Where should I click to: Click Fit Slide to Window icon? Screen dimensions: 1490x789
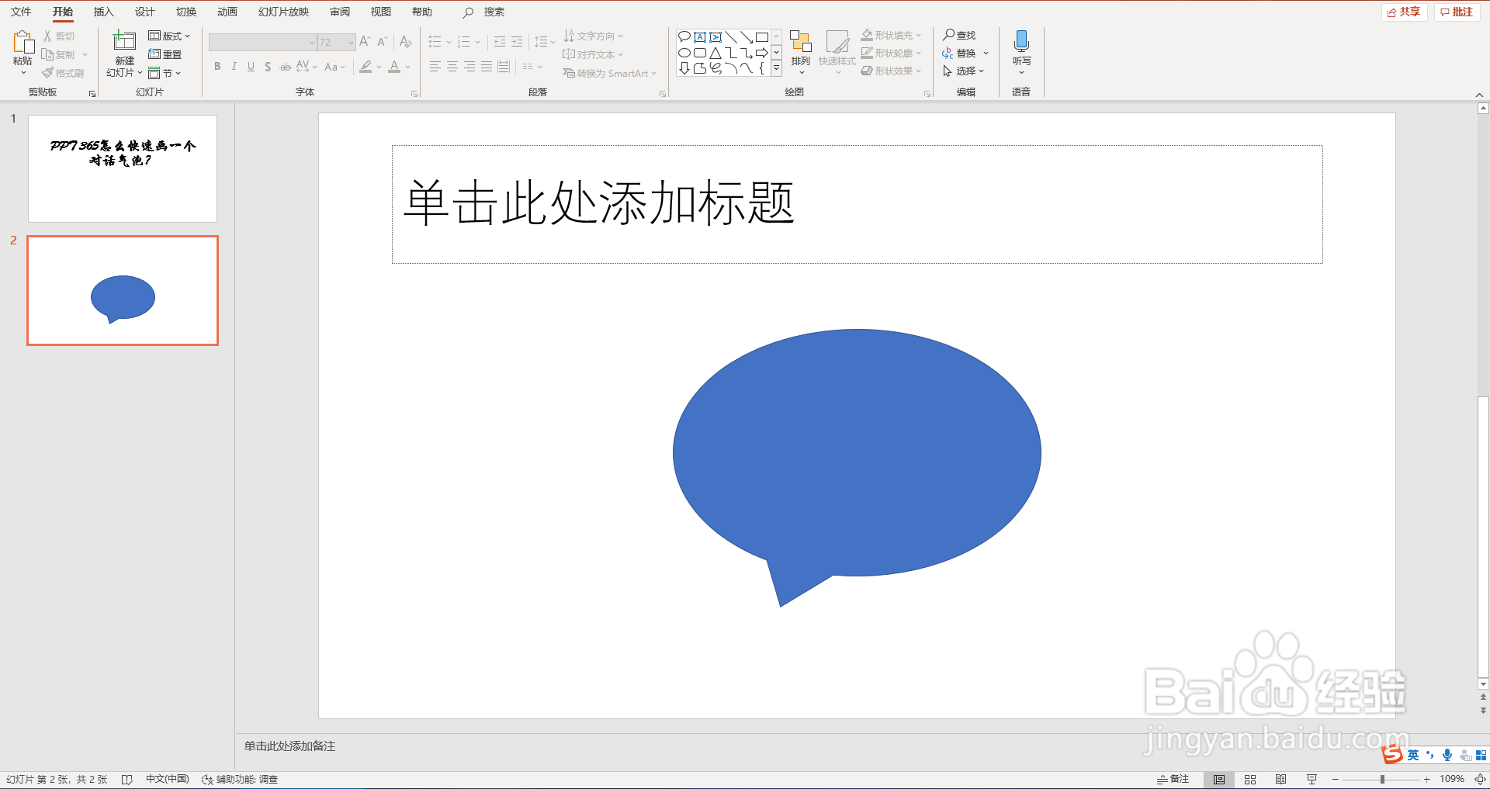(1480, 780)
